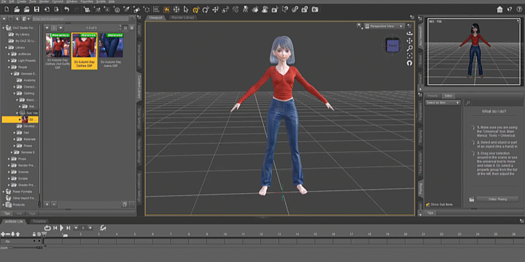525x262 pixels.
Task: Collapse the Clothing folder arrow
Action: [15, 93]
